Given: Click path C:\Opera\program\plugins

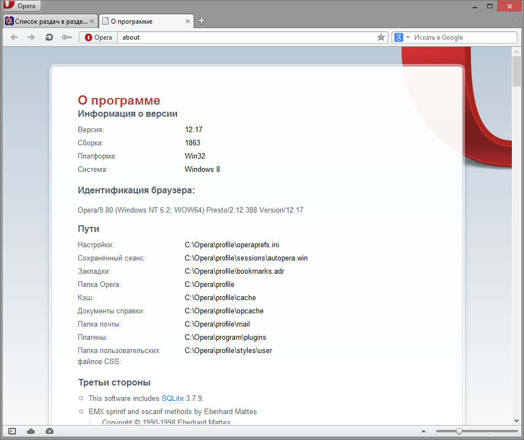Looking at the screenshot, I should coord(226,337).
